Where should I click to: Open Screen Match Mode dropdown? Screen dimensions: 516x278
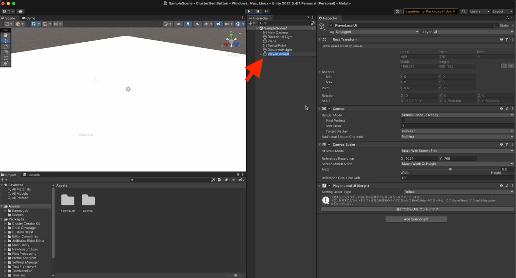coord(457,164)
